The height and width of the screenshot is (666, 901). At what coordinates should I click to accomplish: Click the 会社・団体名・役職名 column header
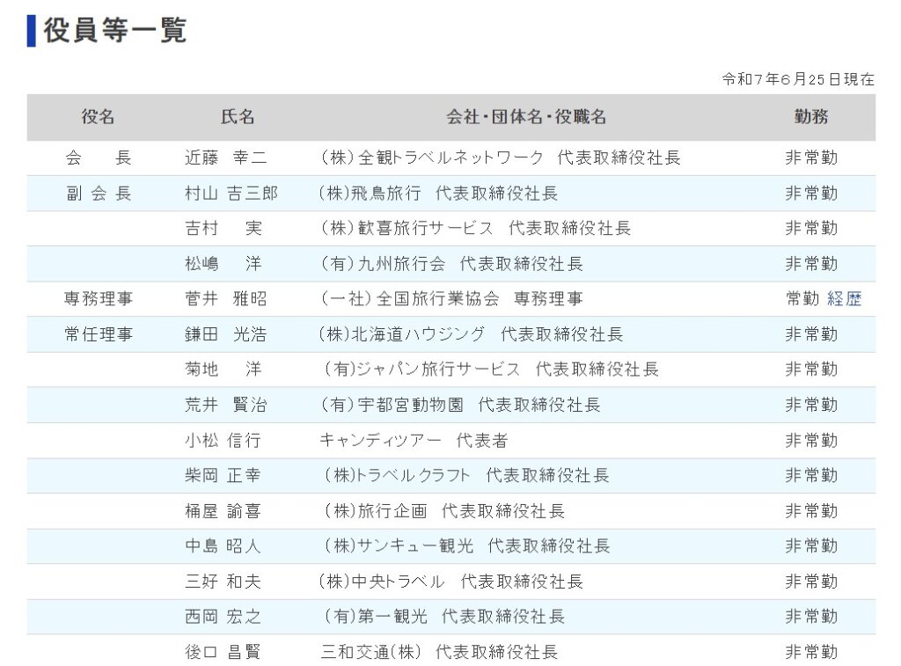[526, 117]
